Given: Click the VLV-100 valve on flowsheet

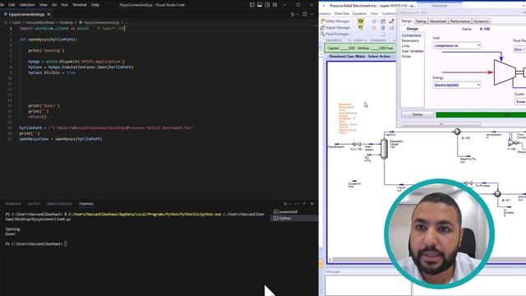Looking at the screenshot, I should (357, 144).
